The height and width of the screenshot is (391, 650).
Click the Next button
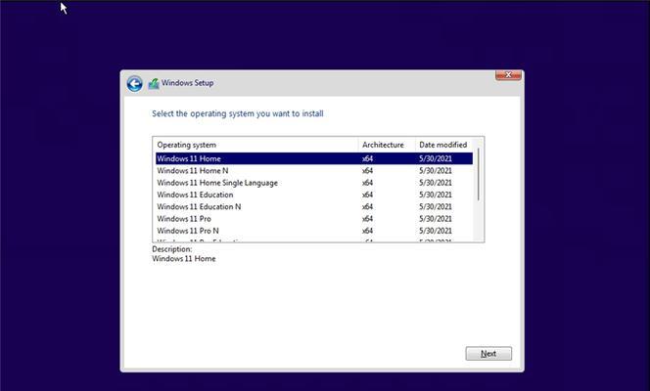[x=488, y=353]
